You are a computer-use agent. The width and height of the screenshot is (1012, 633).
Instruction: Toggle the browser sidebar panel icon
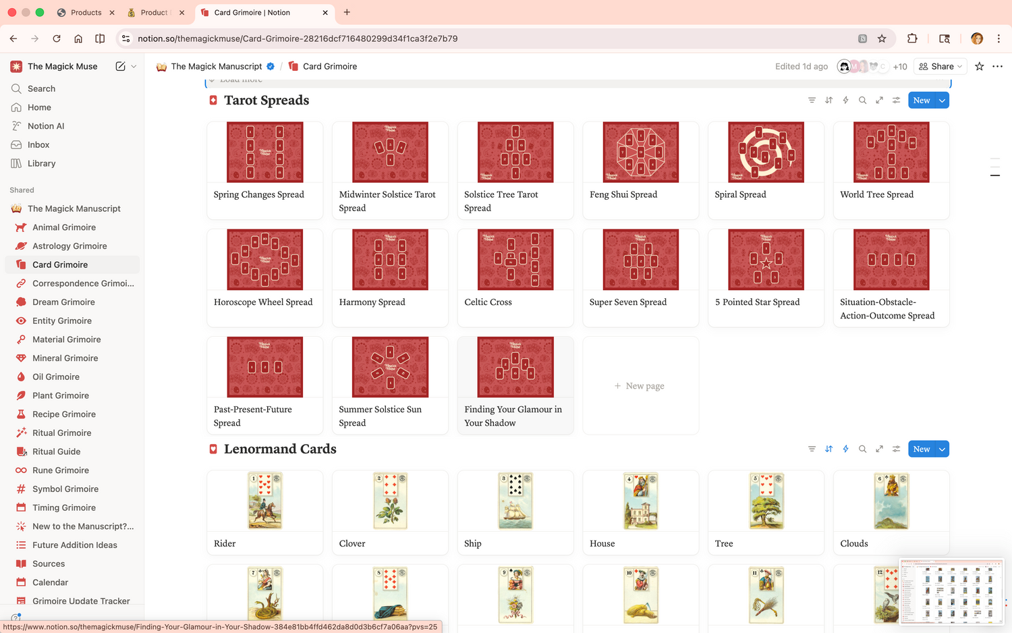coord(100,38)
